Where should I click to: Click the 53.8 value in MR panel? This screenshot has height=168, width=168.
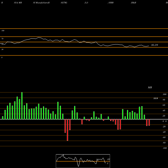tap(156, 98)
